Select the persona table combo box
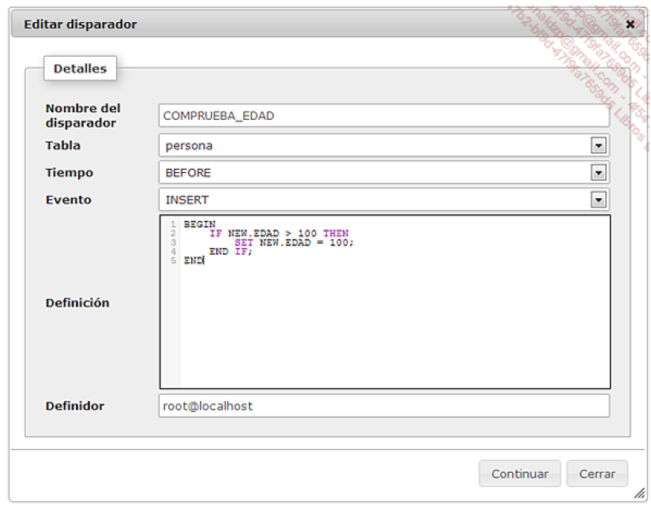651x506 pixels. [356, 145]
